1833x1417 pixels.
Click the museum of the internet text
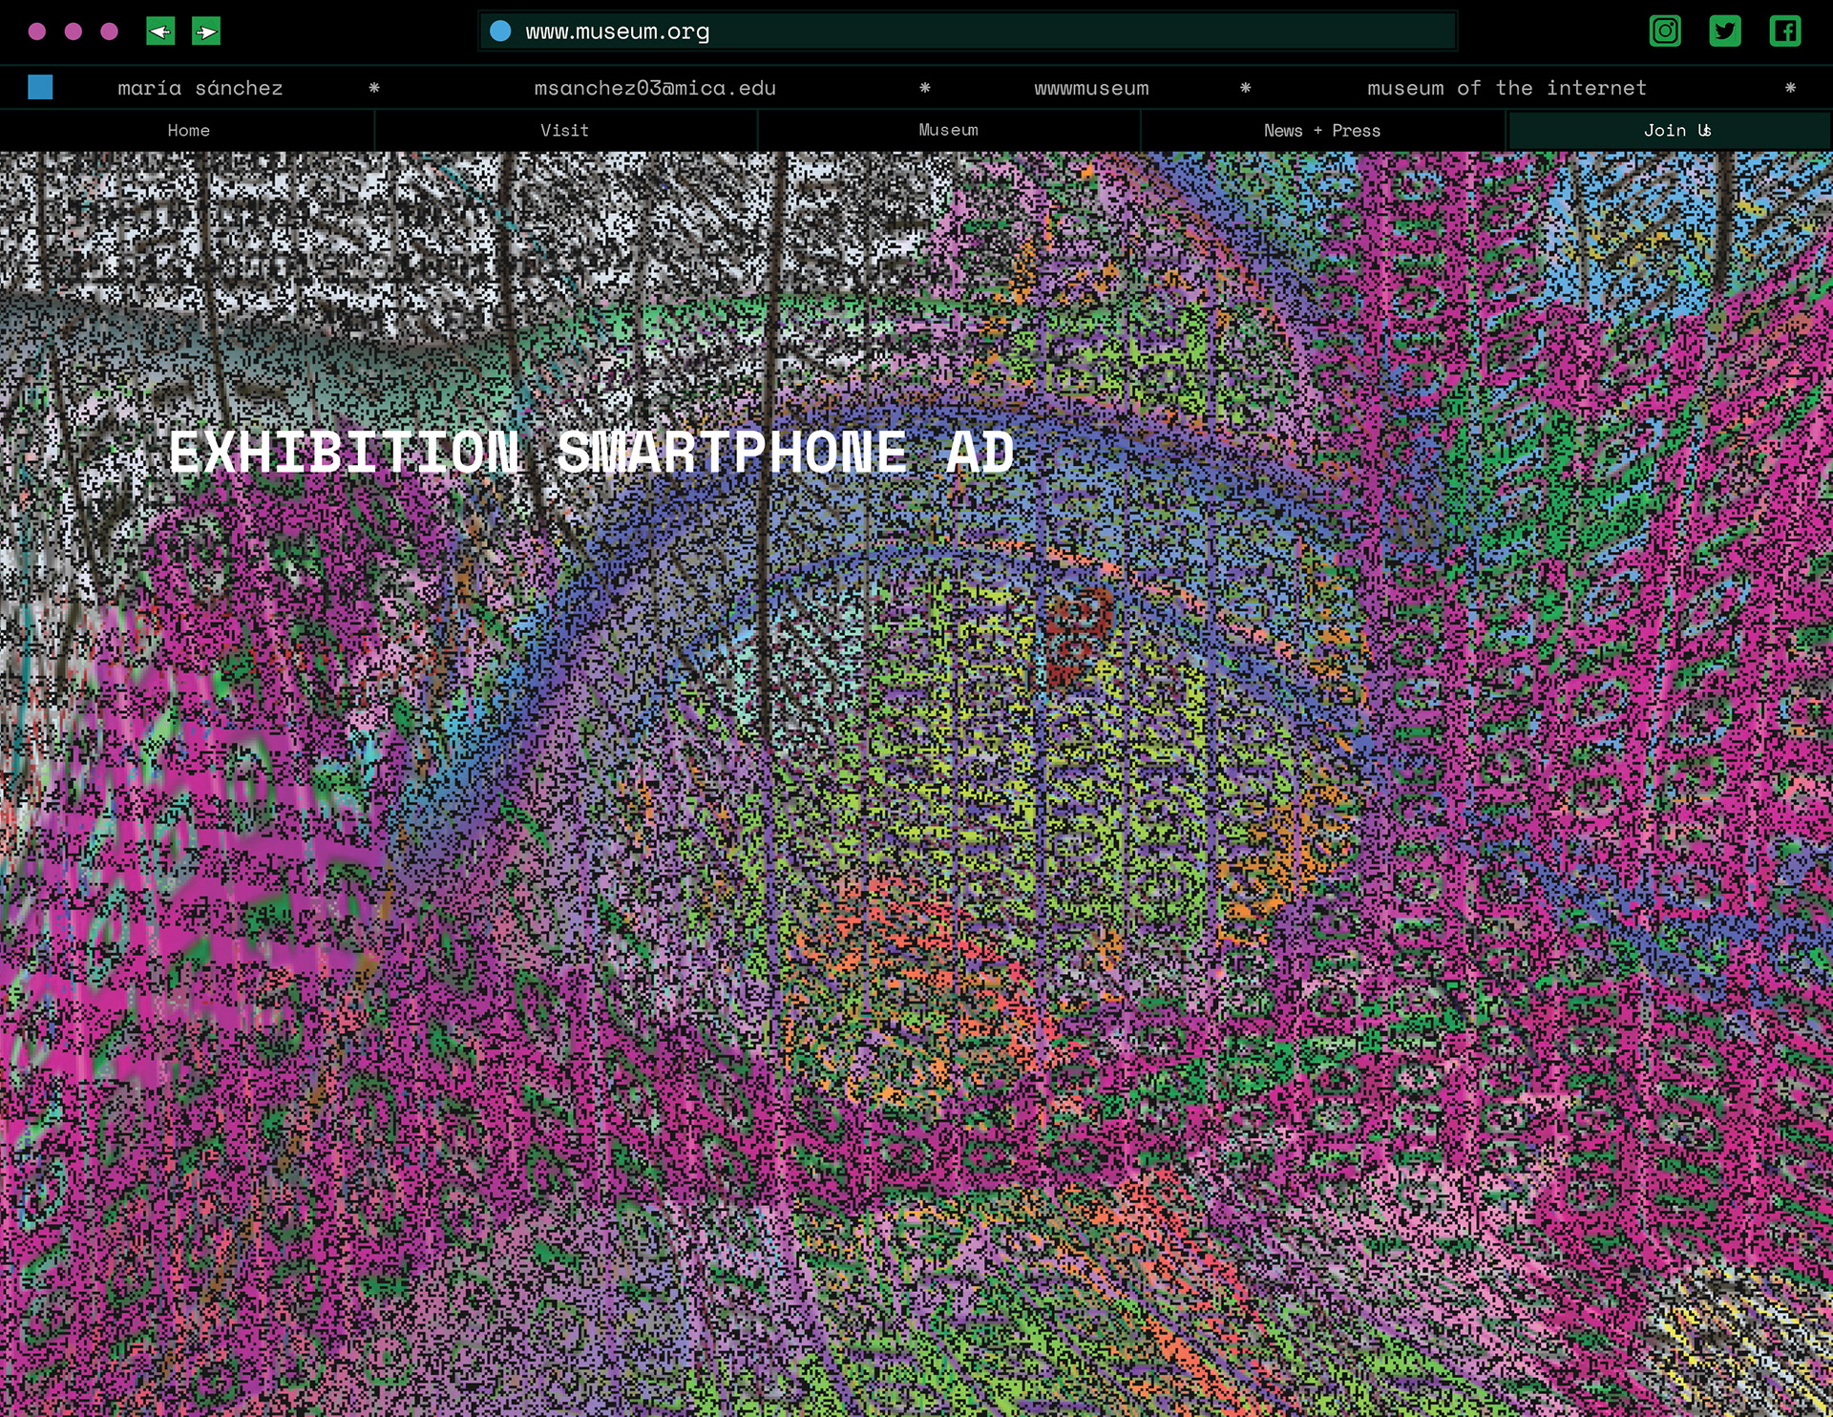point(1506,88)
